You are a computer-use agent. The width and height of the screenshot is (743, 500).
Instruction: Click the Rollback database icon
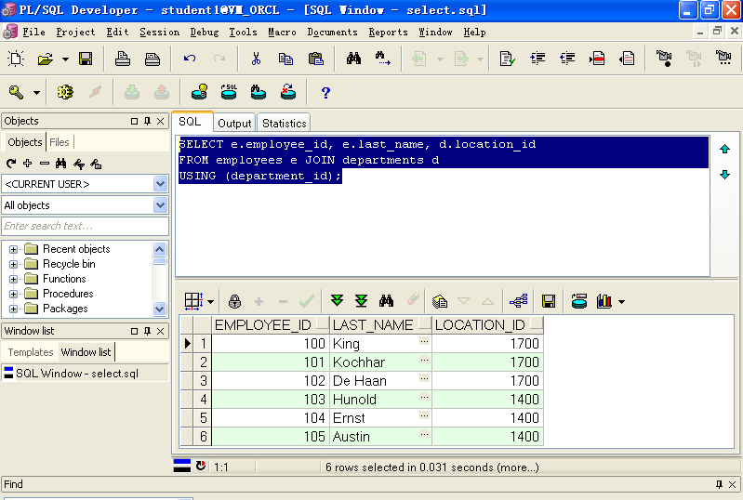[x=162, y=92]
